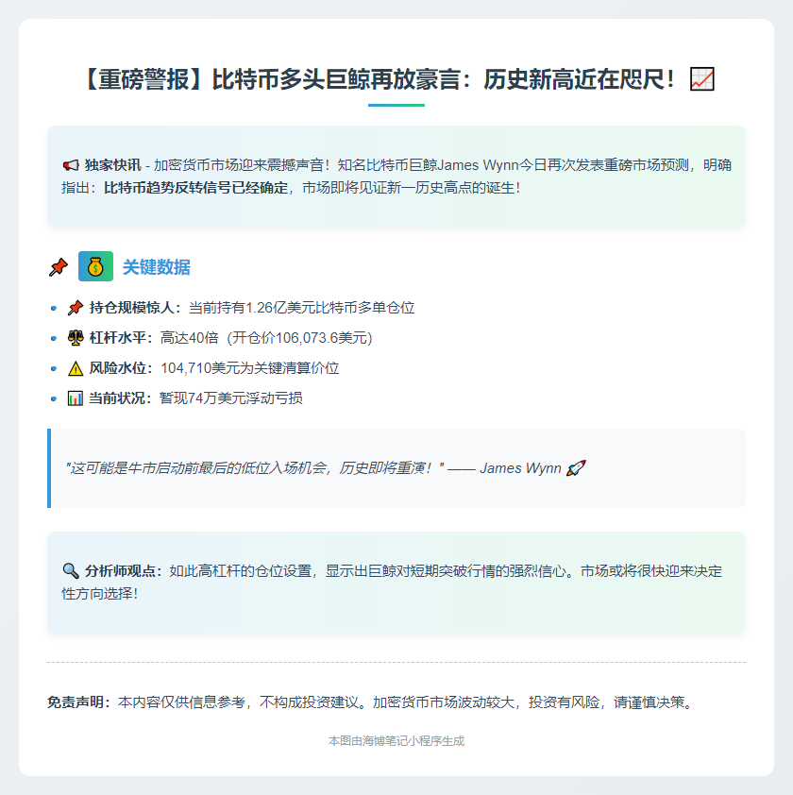Click the pushpin icon before 持仓规模惊人

pos(76,308)
